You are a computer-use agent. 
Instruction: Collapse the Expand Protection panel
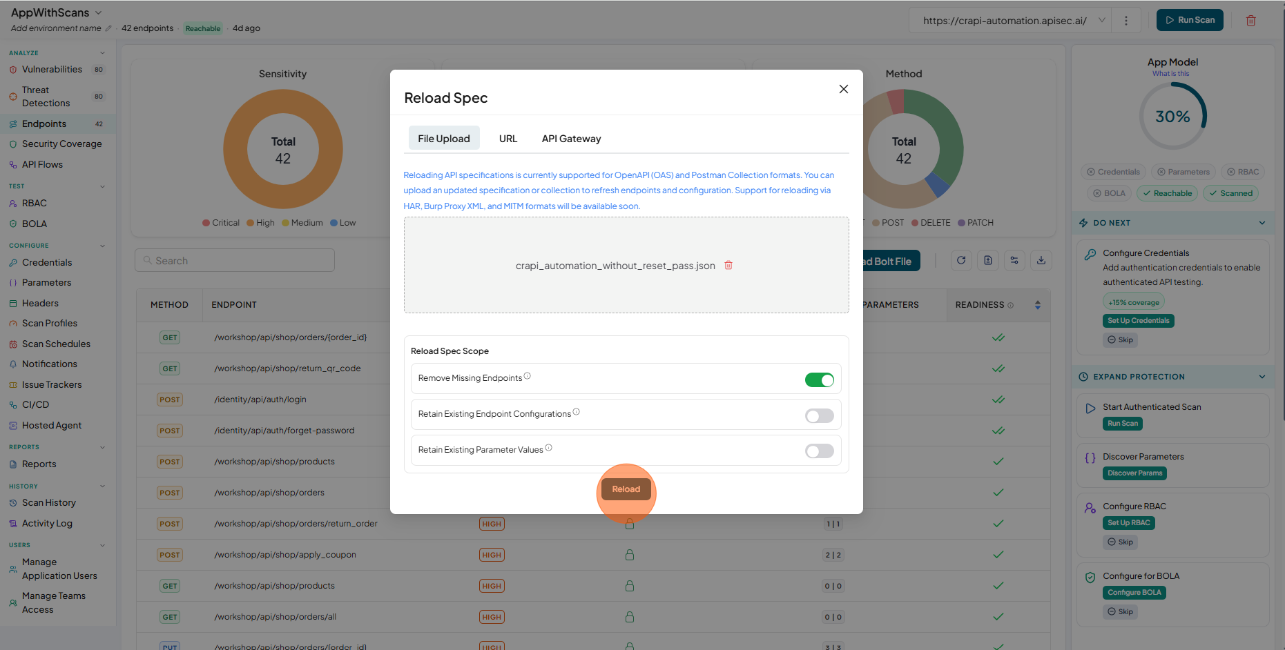point(1262,377)
